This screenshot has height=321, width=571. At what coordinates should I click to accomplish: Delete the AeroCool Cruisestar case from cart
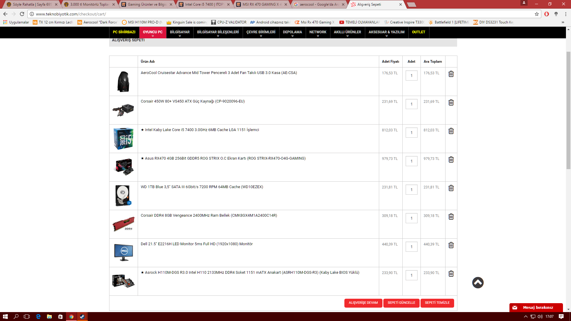(x=451, y=74)
